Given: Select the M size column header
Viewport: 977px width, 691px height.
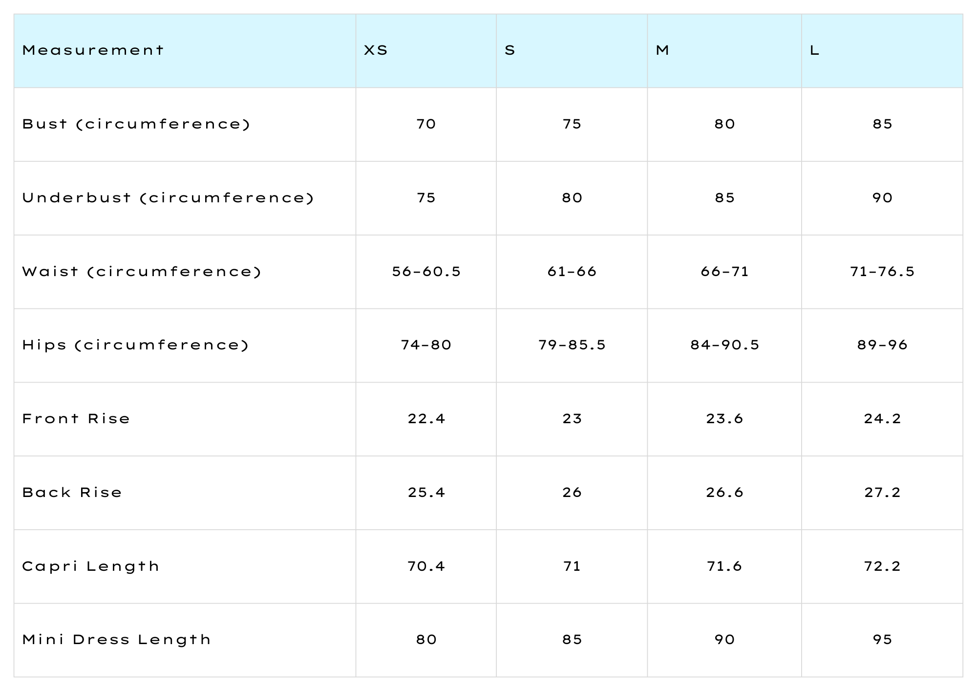Looking at the screenshot, I should coord(662,50).
